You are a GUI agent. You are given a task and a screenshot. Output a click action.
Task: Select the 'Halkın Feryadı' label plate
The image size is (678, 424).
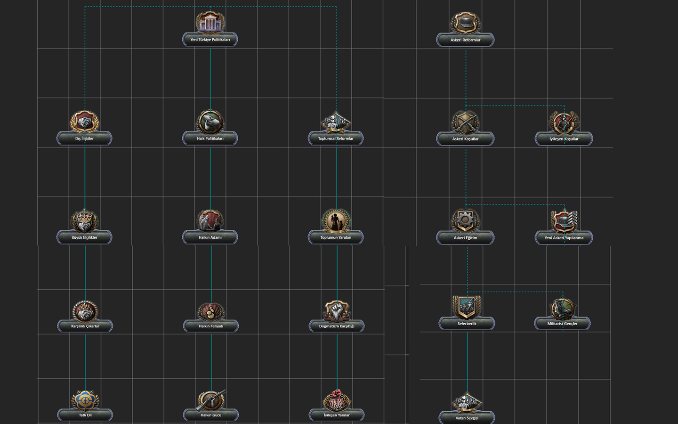(x=211, y=326)
